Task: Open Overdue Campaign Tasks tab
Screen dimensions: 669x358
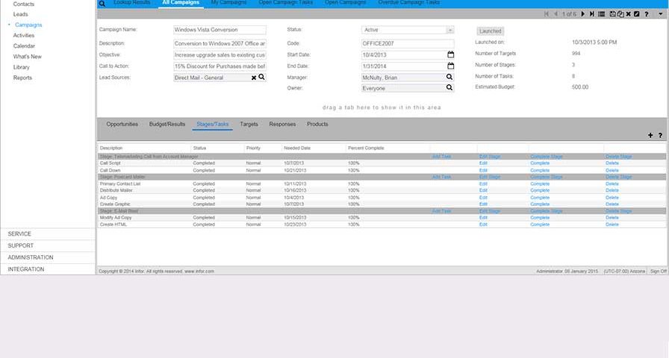Action: pos(408,2)
